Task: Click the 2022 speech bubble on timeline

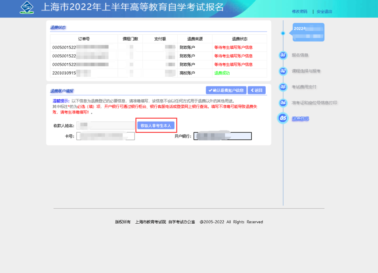Action: 308,32
